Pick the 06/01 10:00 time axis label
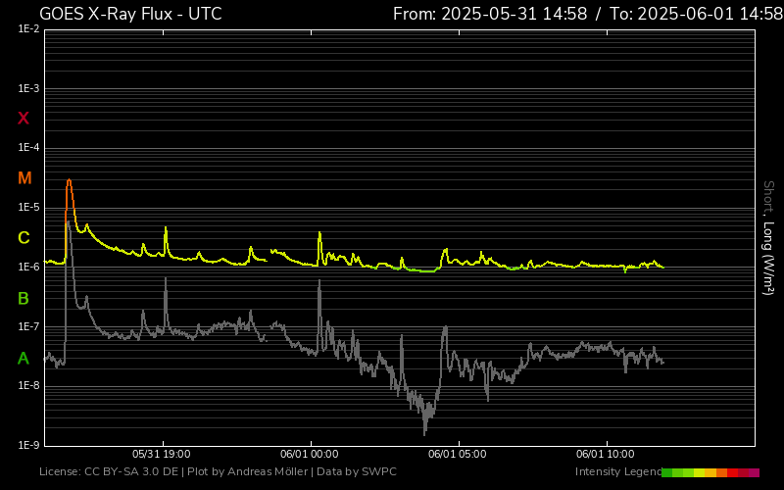 point(606,454)
